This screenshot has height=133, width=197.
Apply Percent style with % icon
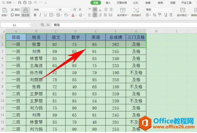[154, 15]
